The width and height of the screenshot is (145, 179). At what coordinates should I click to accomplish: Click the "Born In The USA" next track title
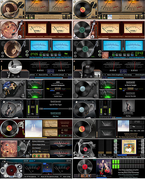[x=130, y=96]
